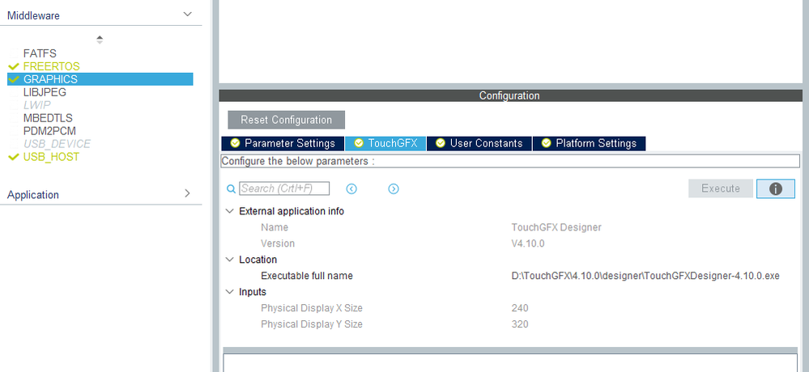Click the Parameter Settings tab status icon

(x=235, y=143)
